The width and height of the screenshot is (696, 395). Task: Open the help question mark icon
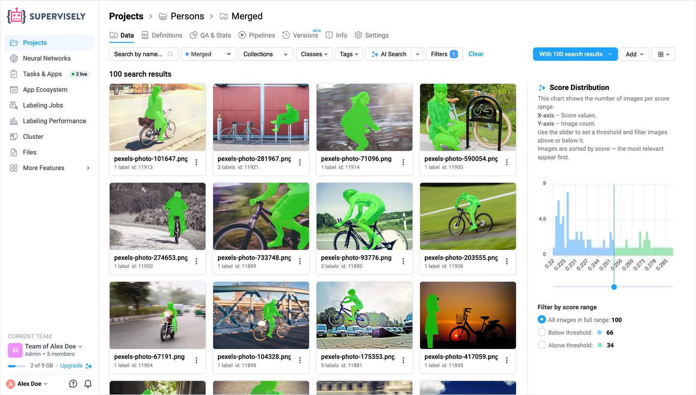[x=73, y=384]
